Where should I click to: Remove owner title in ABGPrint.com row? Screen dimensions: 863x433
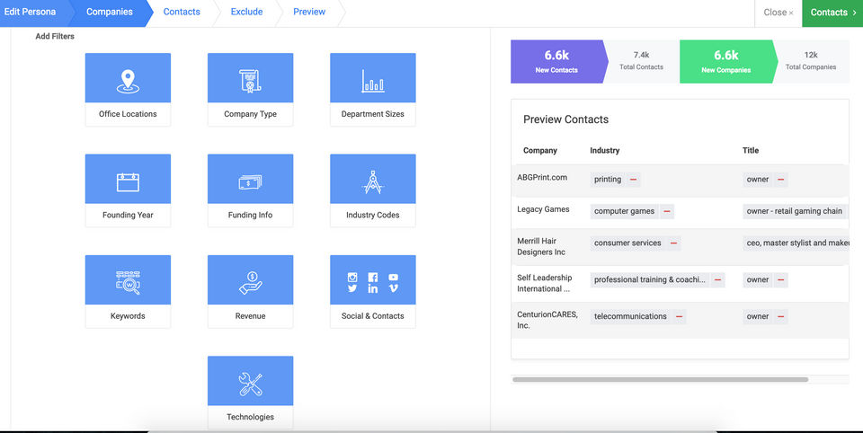point(780,180)
